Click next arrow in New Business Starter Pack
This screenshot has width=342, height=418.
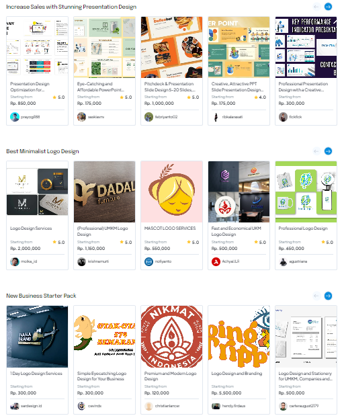[x=328, y=296]
